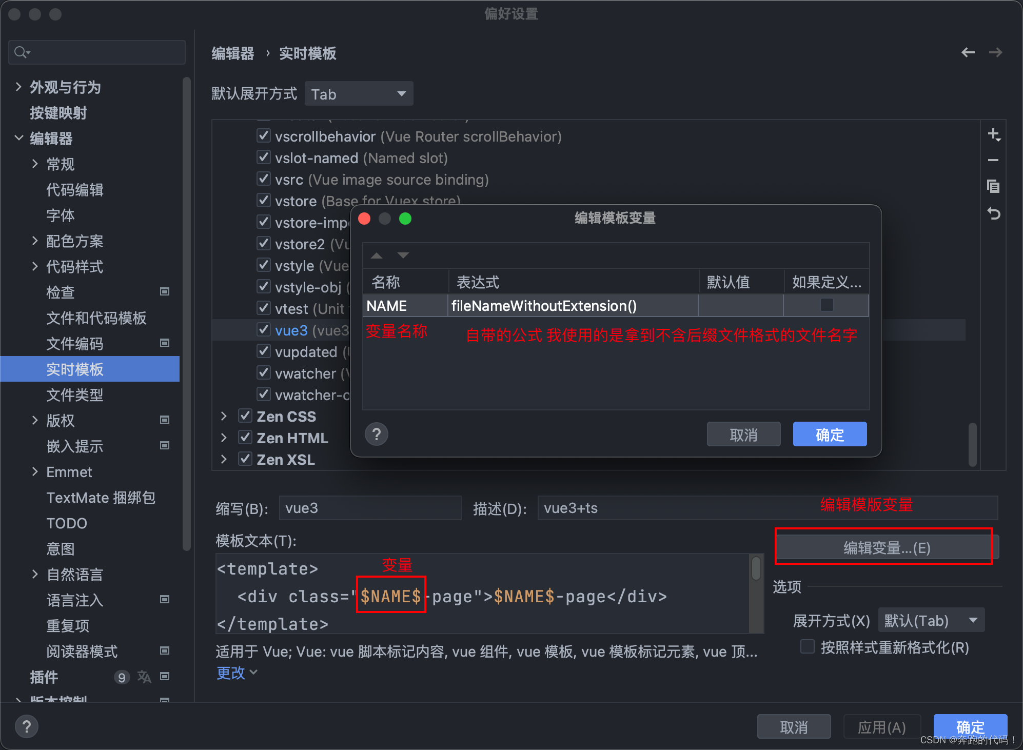1023x750 pixels.
Task: Click project-level icon beside 插件
Action: pos(165,676)
